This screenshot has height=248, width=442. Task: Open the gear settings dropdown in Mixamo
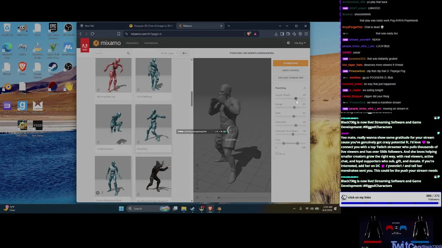click(x=185, y=53)
